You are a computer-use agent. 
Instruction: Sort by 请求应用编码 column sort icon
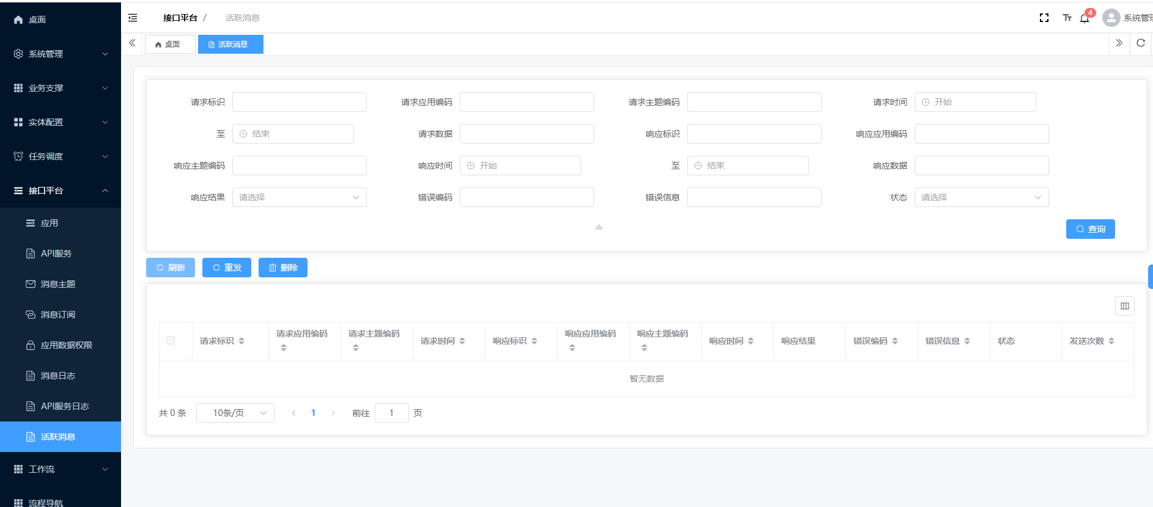point(284,348)
